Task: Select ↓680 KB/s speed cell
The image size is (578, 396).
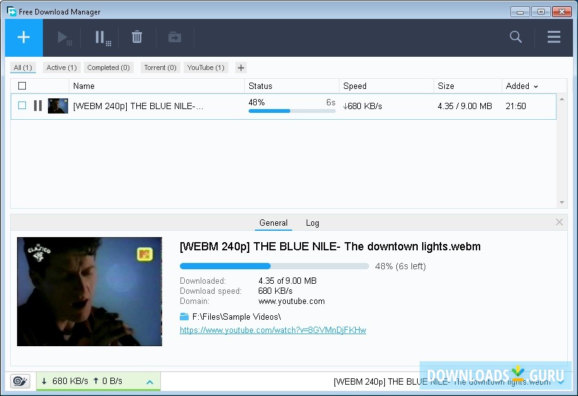Action: (363, 106)
